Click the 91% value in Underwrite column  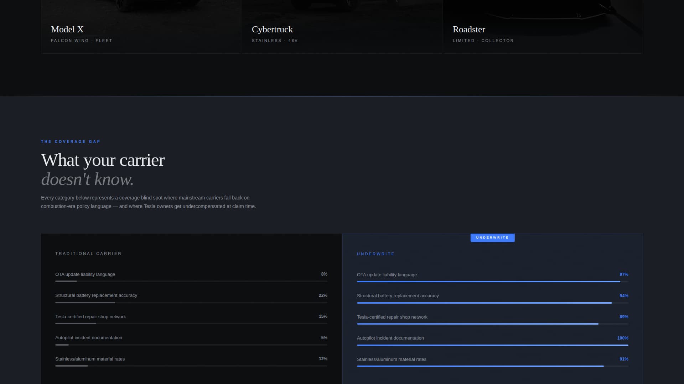(x=624, y=359)
